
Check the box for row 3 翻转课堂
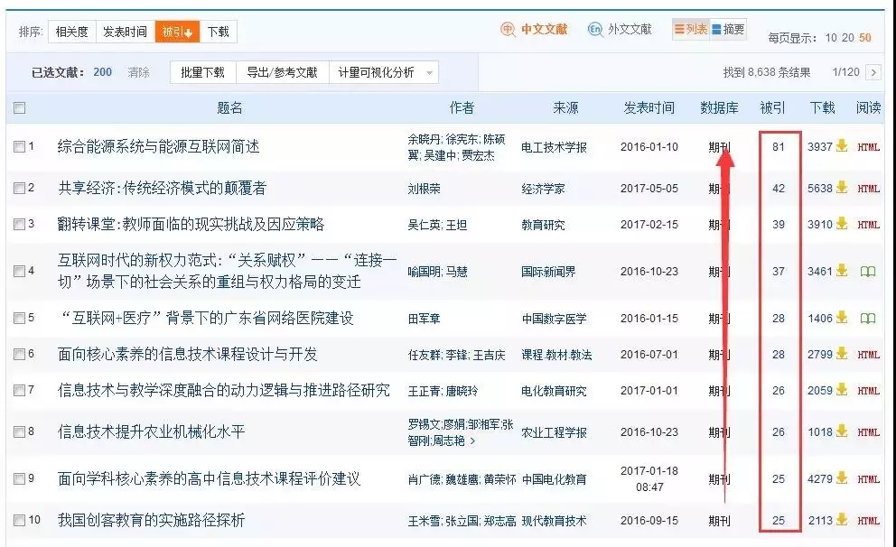[20, 224]
